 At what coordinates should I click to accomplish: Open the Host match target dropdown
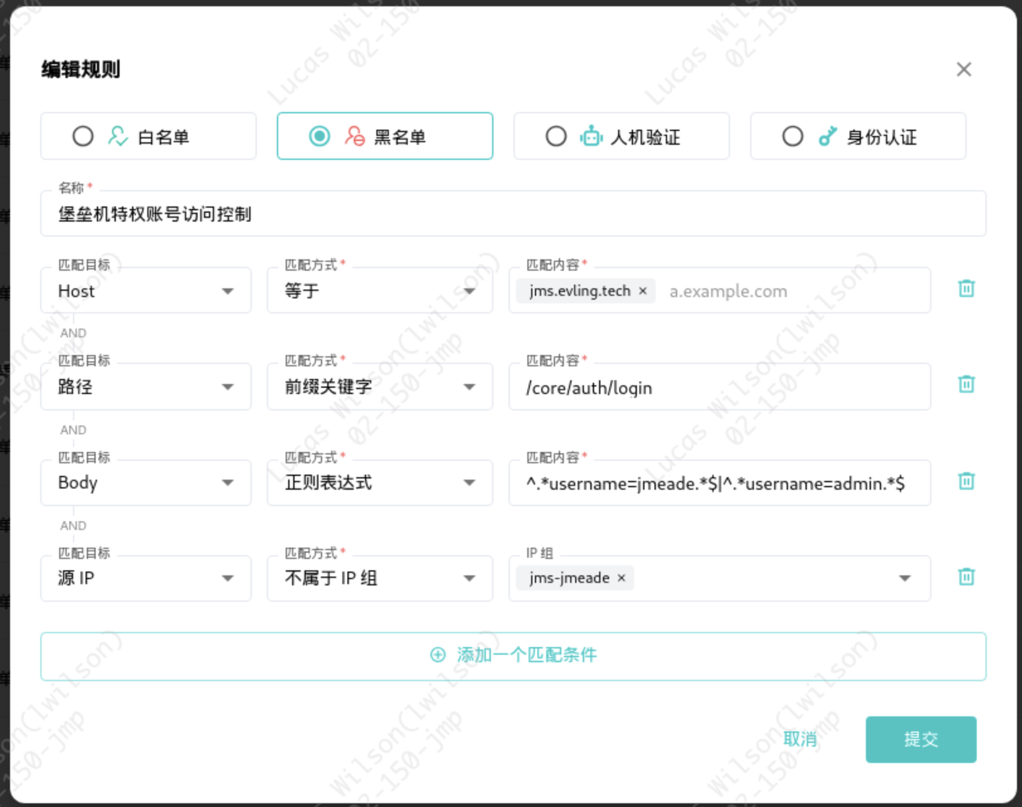[x=146, y=291]
